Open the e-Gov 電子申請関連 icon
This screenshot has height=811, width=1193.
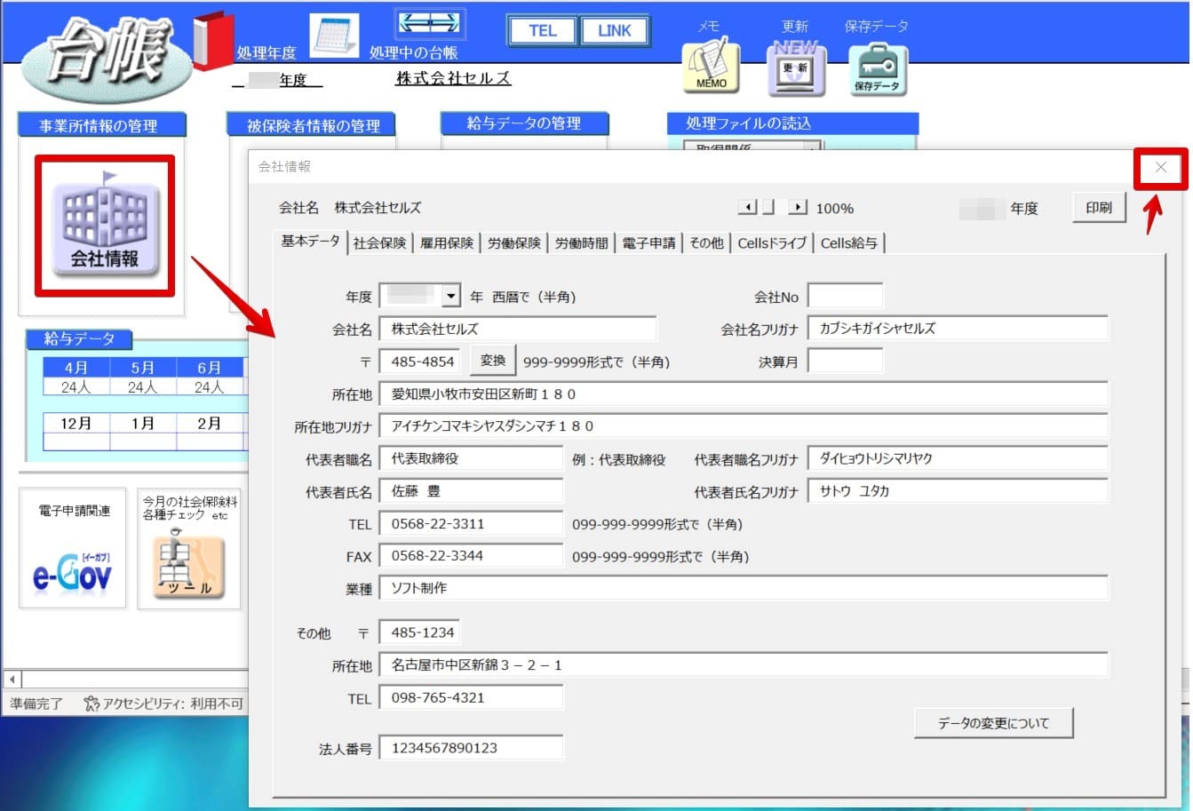point(73,573)
